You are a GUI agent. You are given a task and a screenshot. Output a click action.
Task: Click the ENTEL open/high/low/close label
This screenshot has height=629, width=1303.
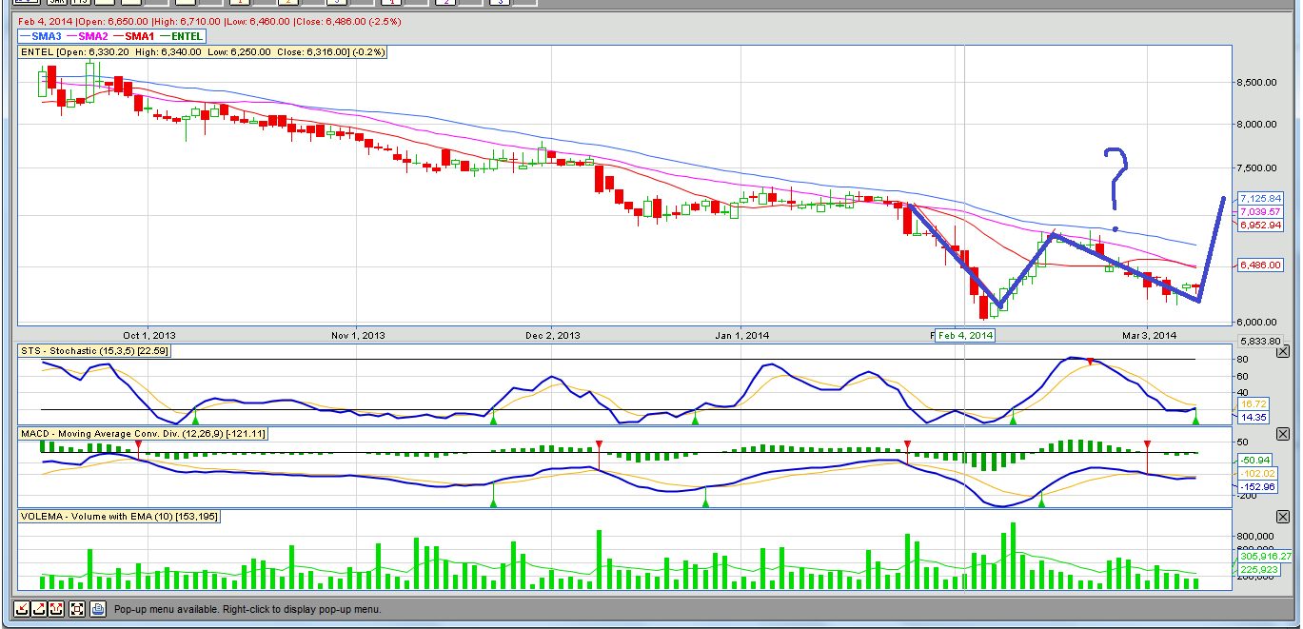click(204, 52)
